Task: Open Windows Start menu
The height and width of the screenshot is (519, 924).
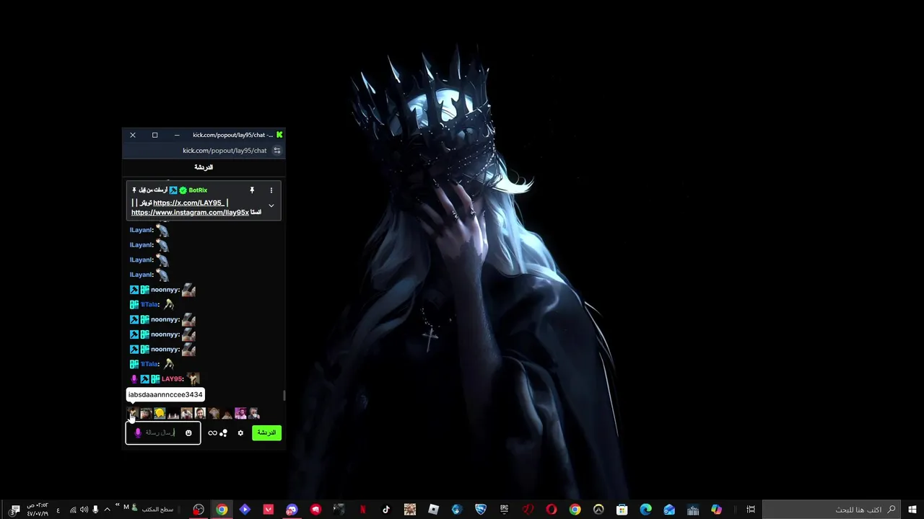Action: pos(912,510)
